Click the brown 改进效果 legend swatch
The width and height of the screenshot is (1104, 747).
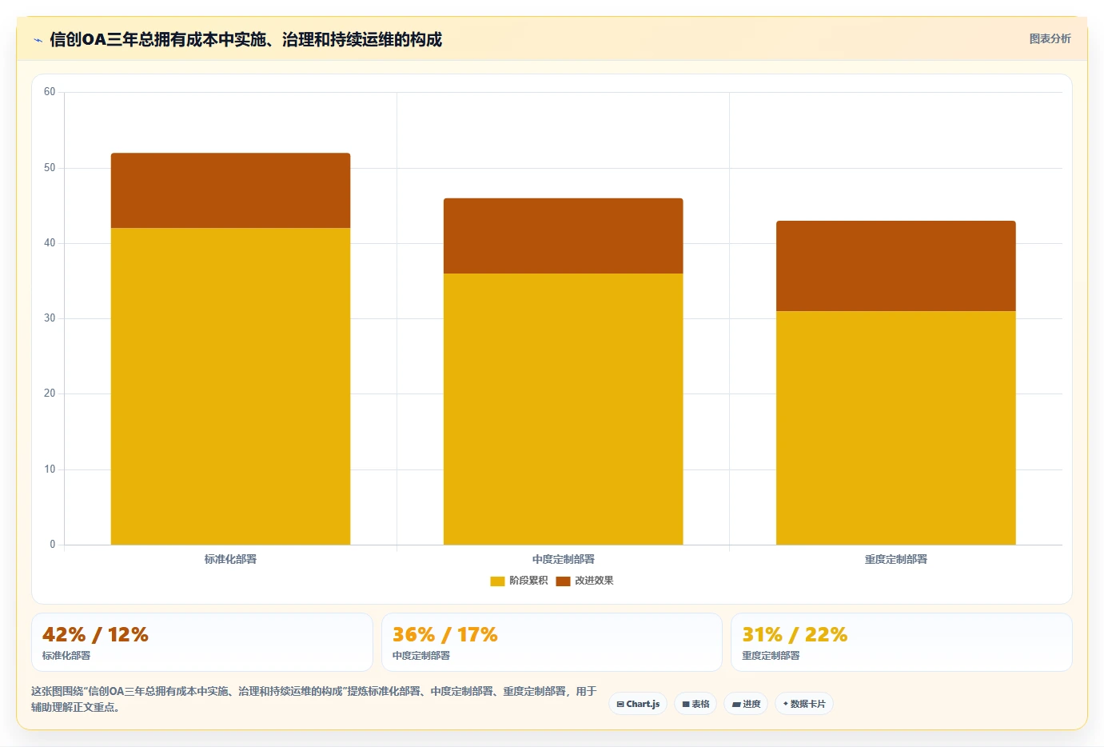click(564, 581)
